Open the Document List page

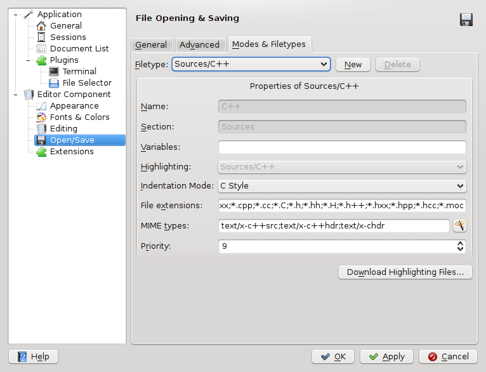point(79,49)
